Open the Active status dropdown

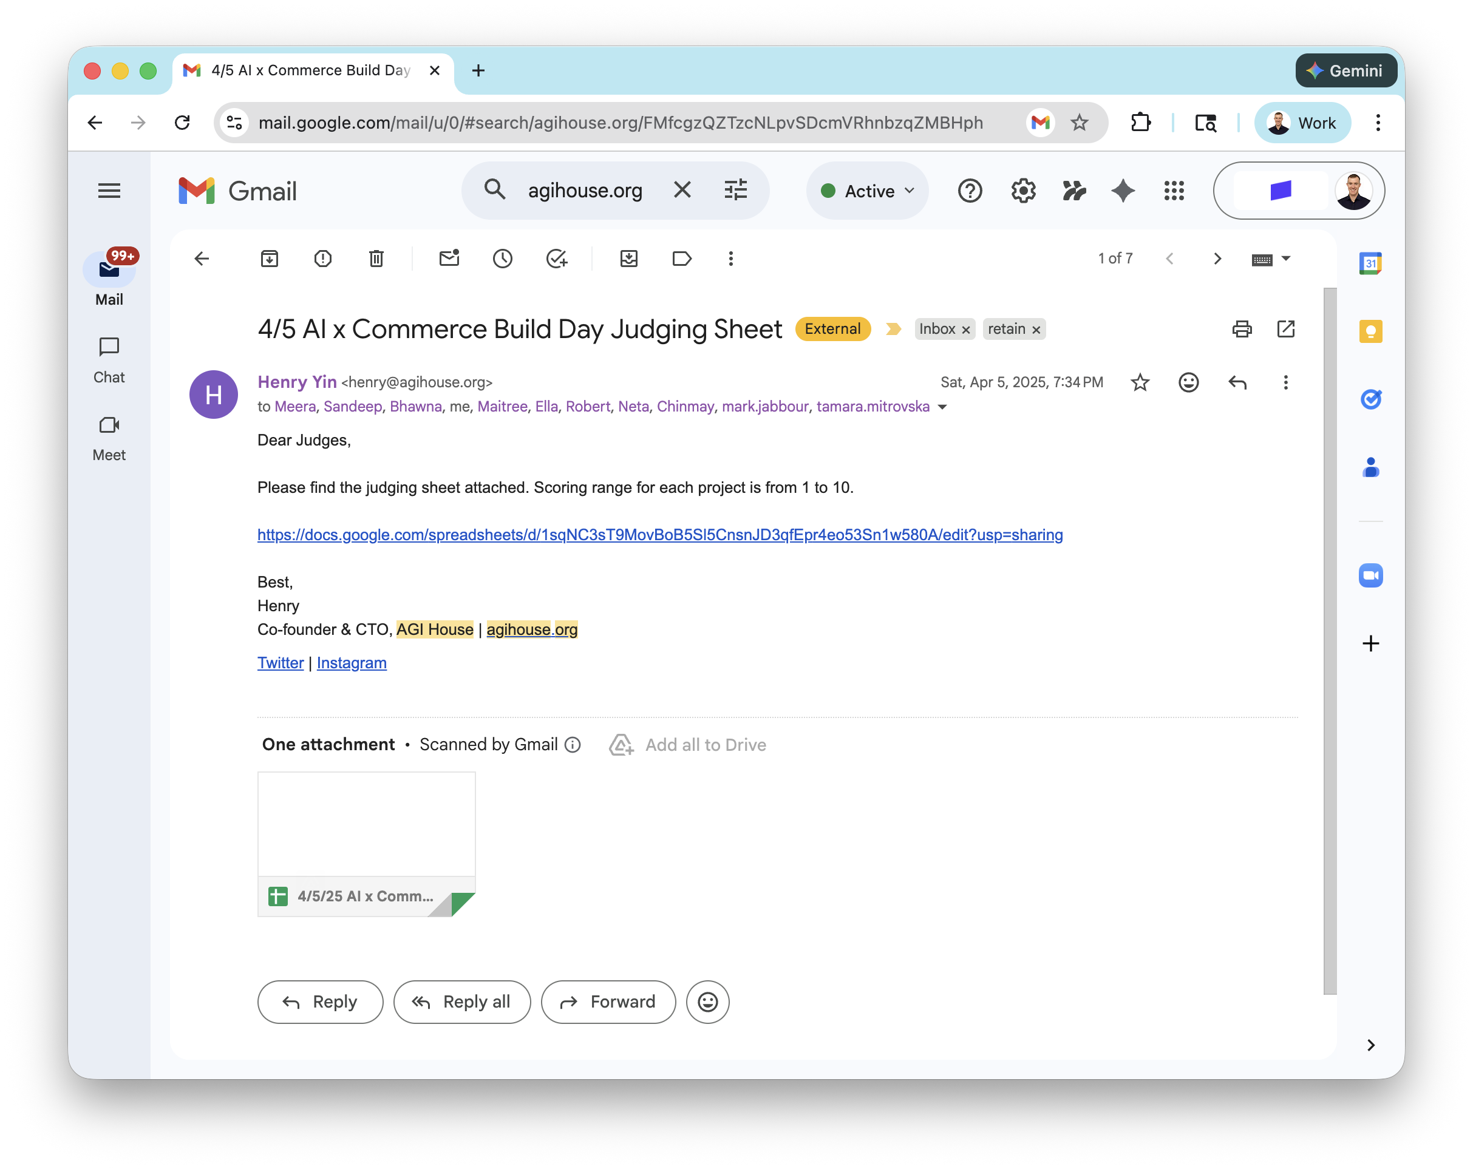coord(866,191)
